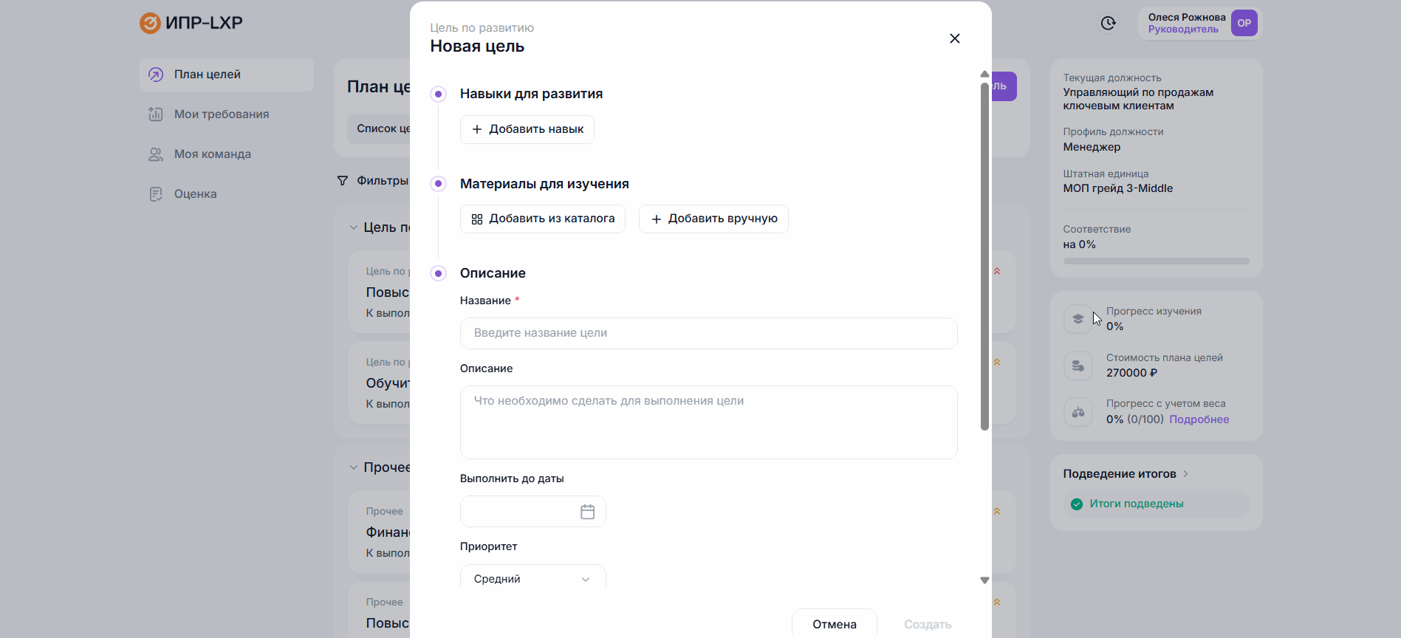Open the Приоритет dropdown showing Средний
Viewport: 1401px width, 638px height.
[x=532, y=578]
